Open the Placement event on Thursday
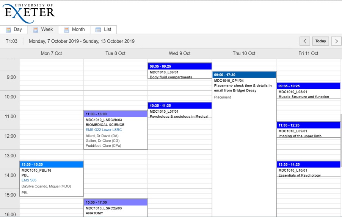 click(244, 87)
